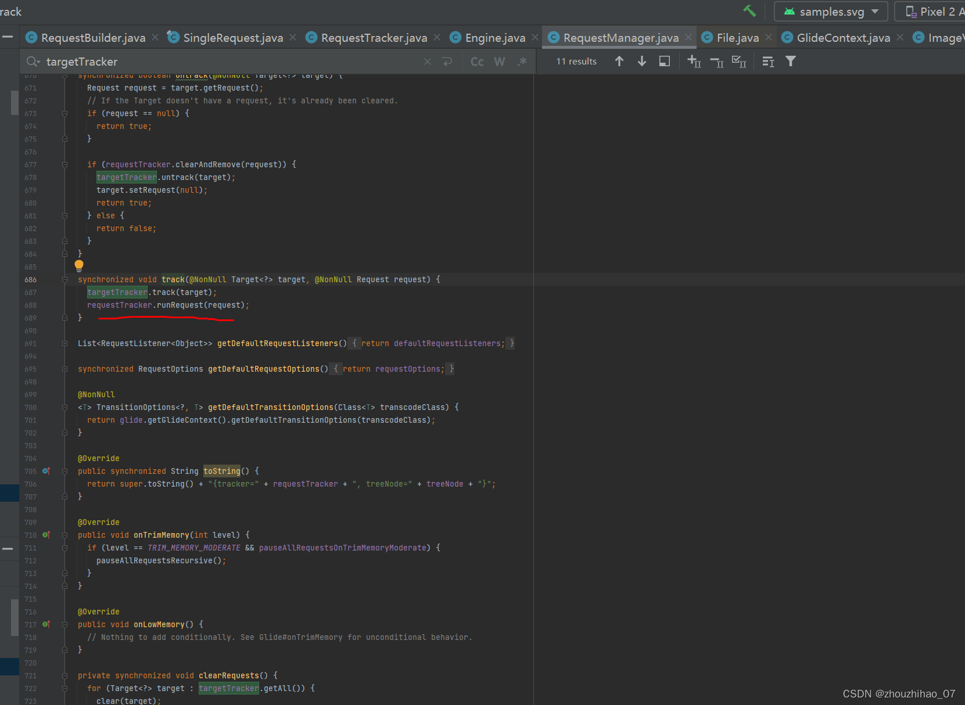Viewport: 965px width, 705px height.
Task: Click the toString method name
Action: (x=222, y=471)
